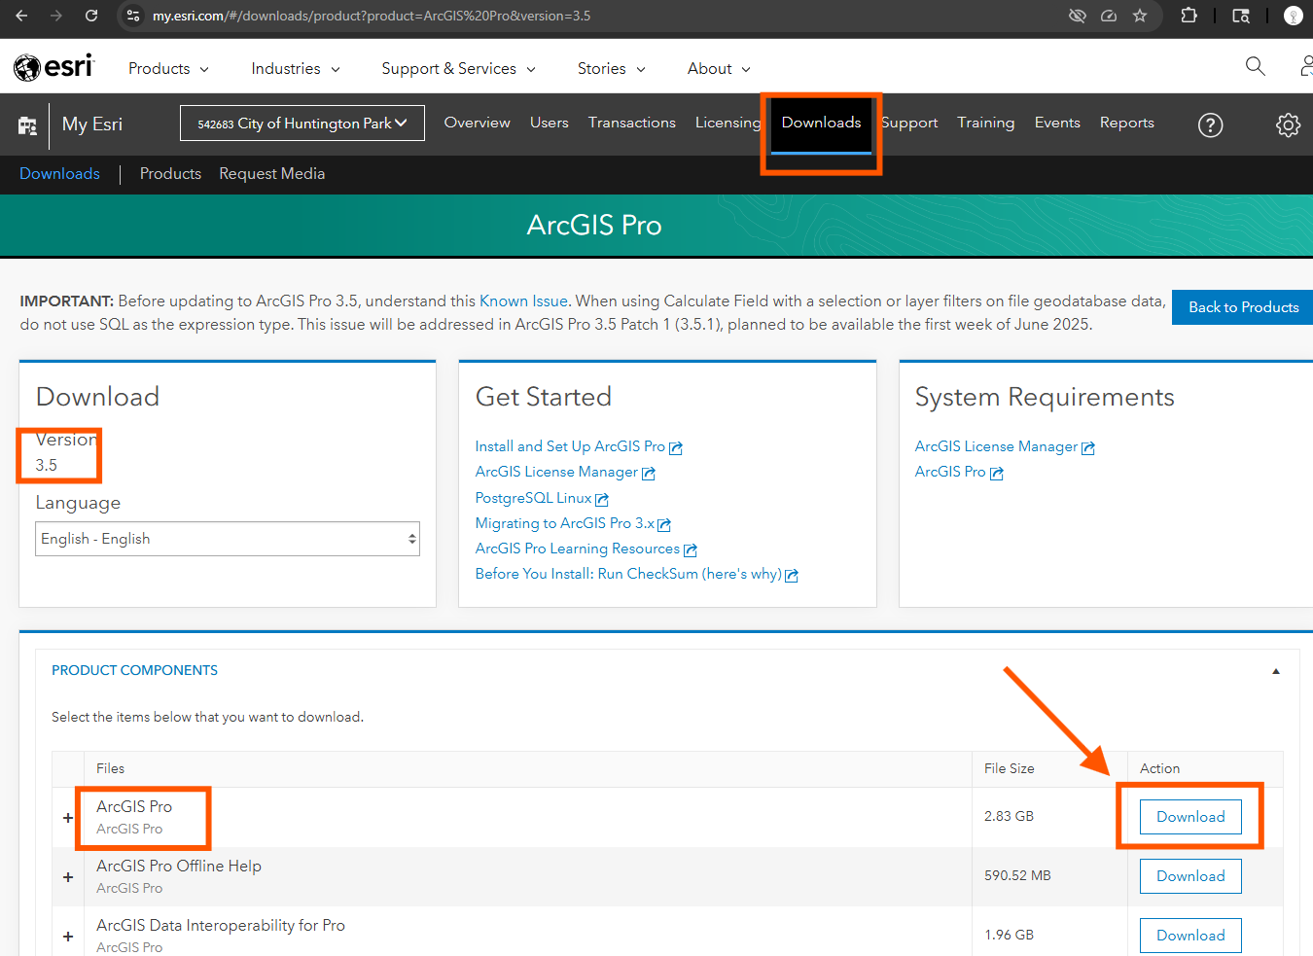Open the help question mark icon
The image size is (1313, 956).
1210,124
